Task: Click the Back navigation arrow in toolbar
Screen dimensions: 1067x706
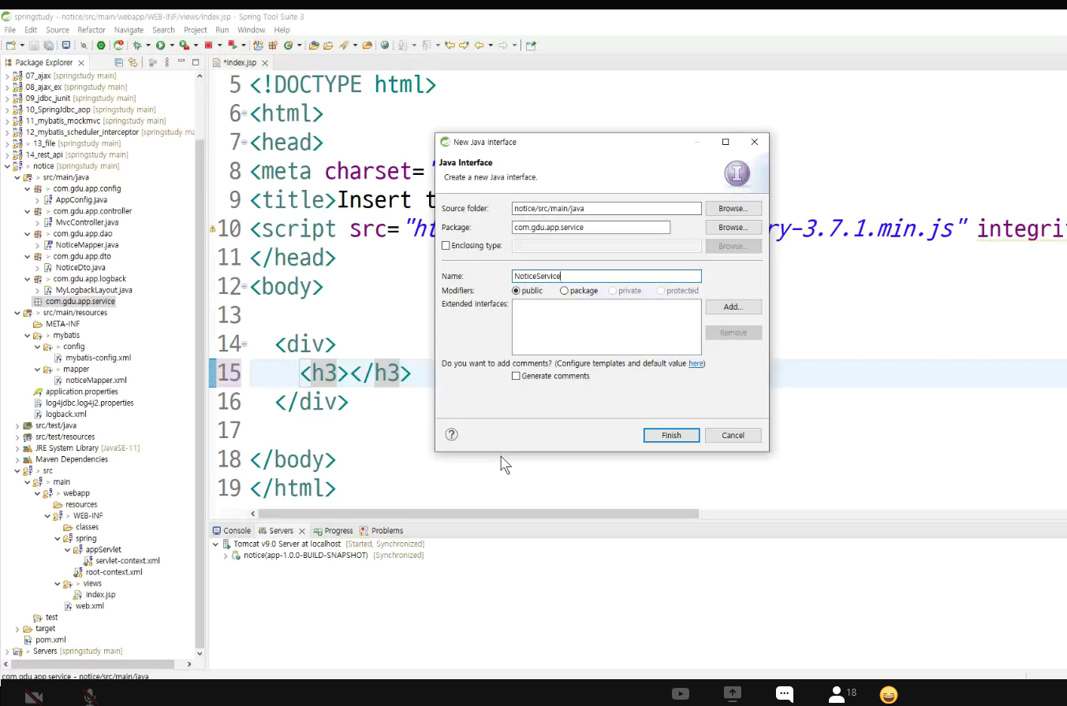Action: (x=479, y=46)
